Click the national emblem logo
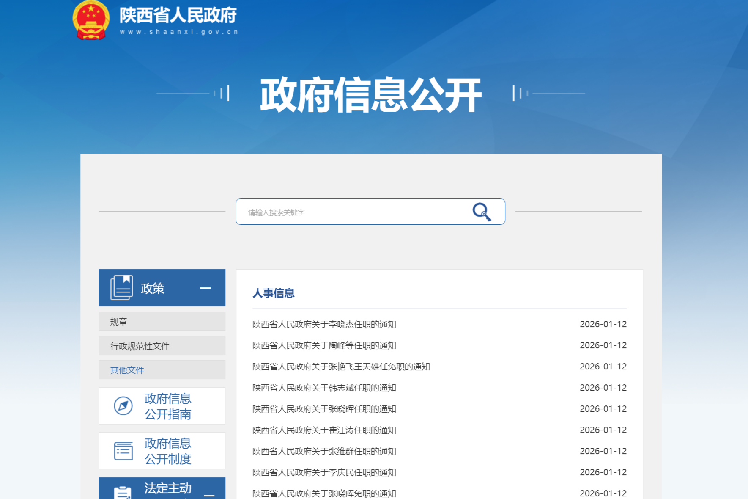This screenshot has width=748, height=499. (91, 20)
